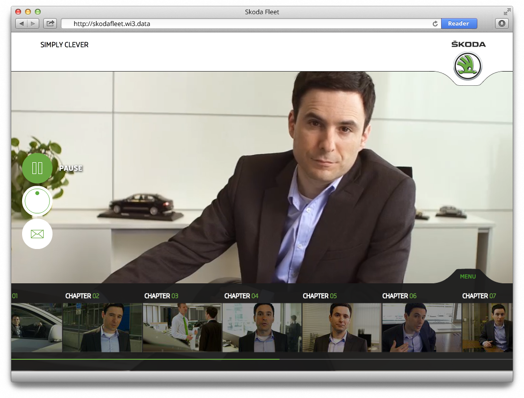The height and width of the screenshot is (398, 524).
Task: Click the SIMPLY CLEVER header text
Action: pyautogui.click(x=64, y=45)
